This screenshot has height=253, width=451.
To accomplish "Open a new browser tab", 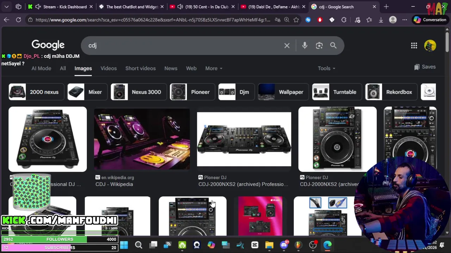I will point(386,7).
